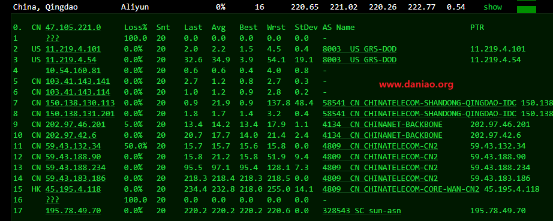The height and width of the screenshot is (221, 553).
Task: Open AS 4134 CHINANET-BACKBONE link in hop 10
Action: (382, 135)
